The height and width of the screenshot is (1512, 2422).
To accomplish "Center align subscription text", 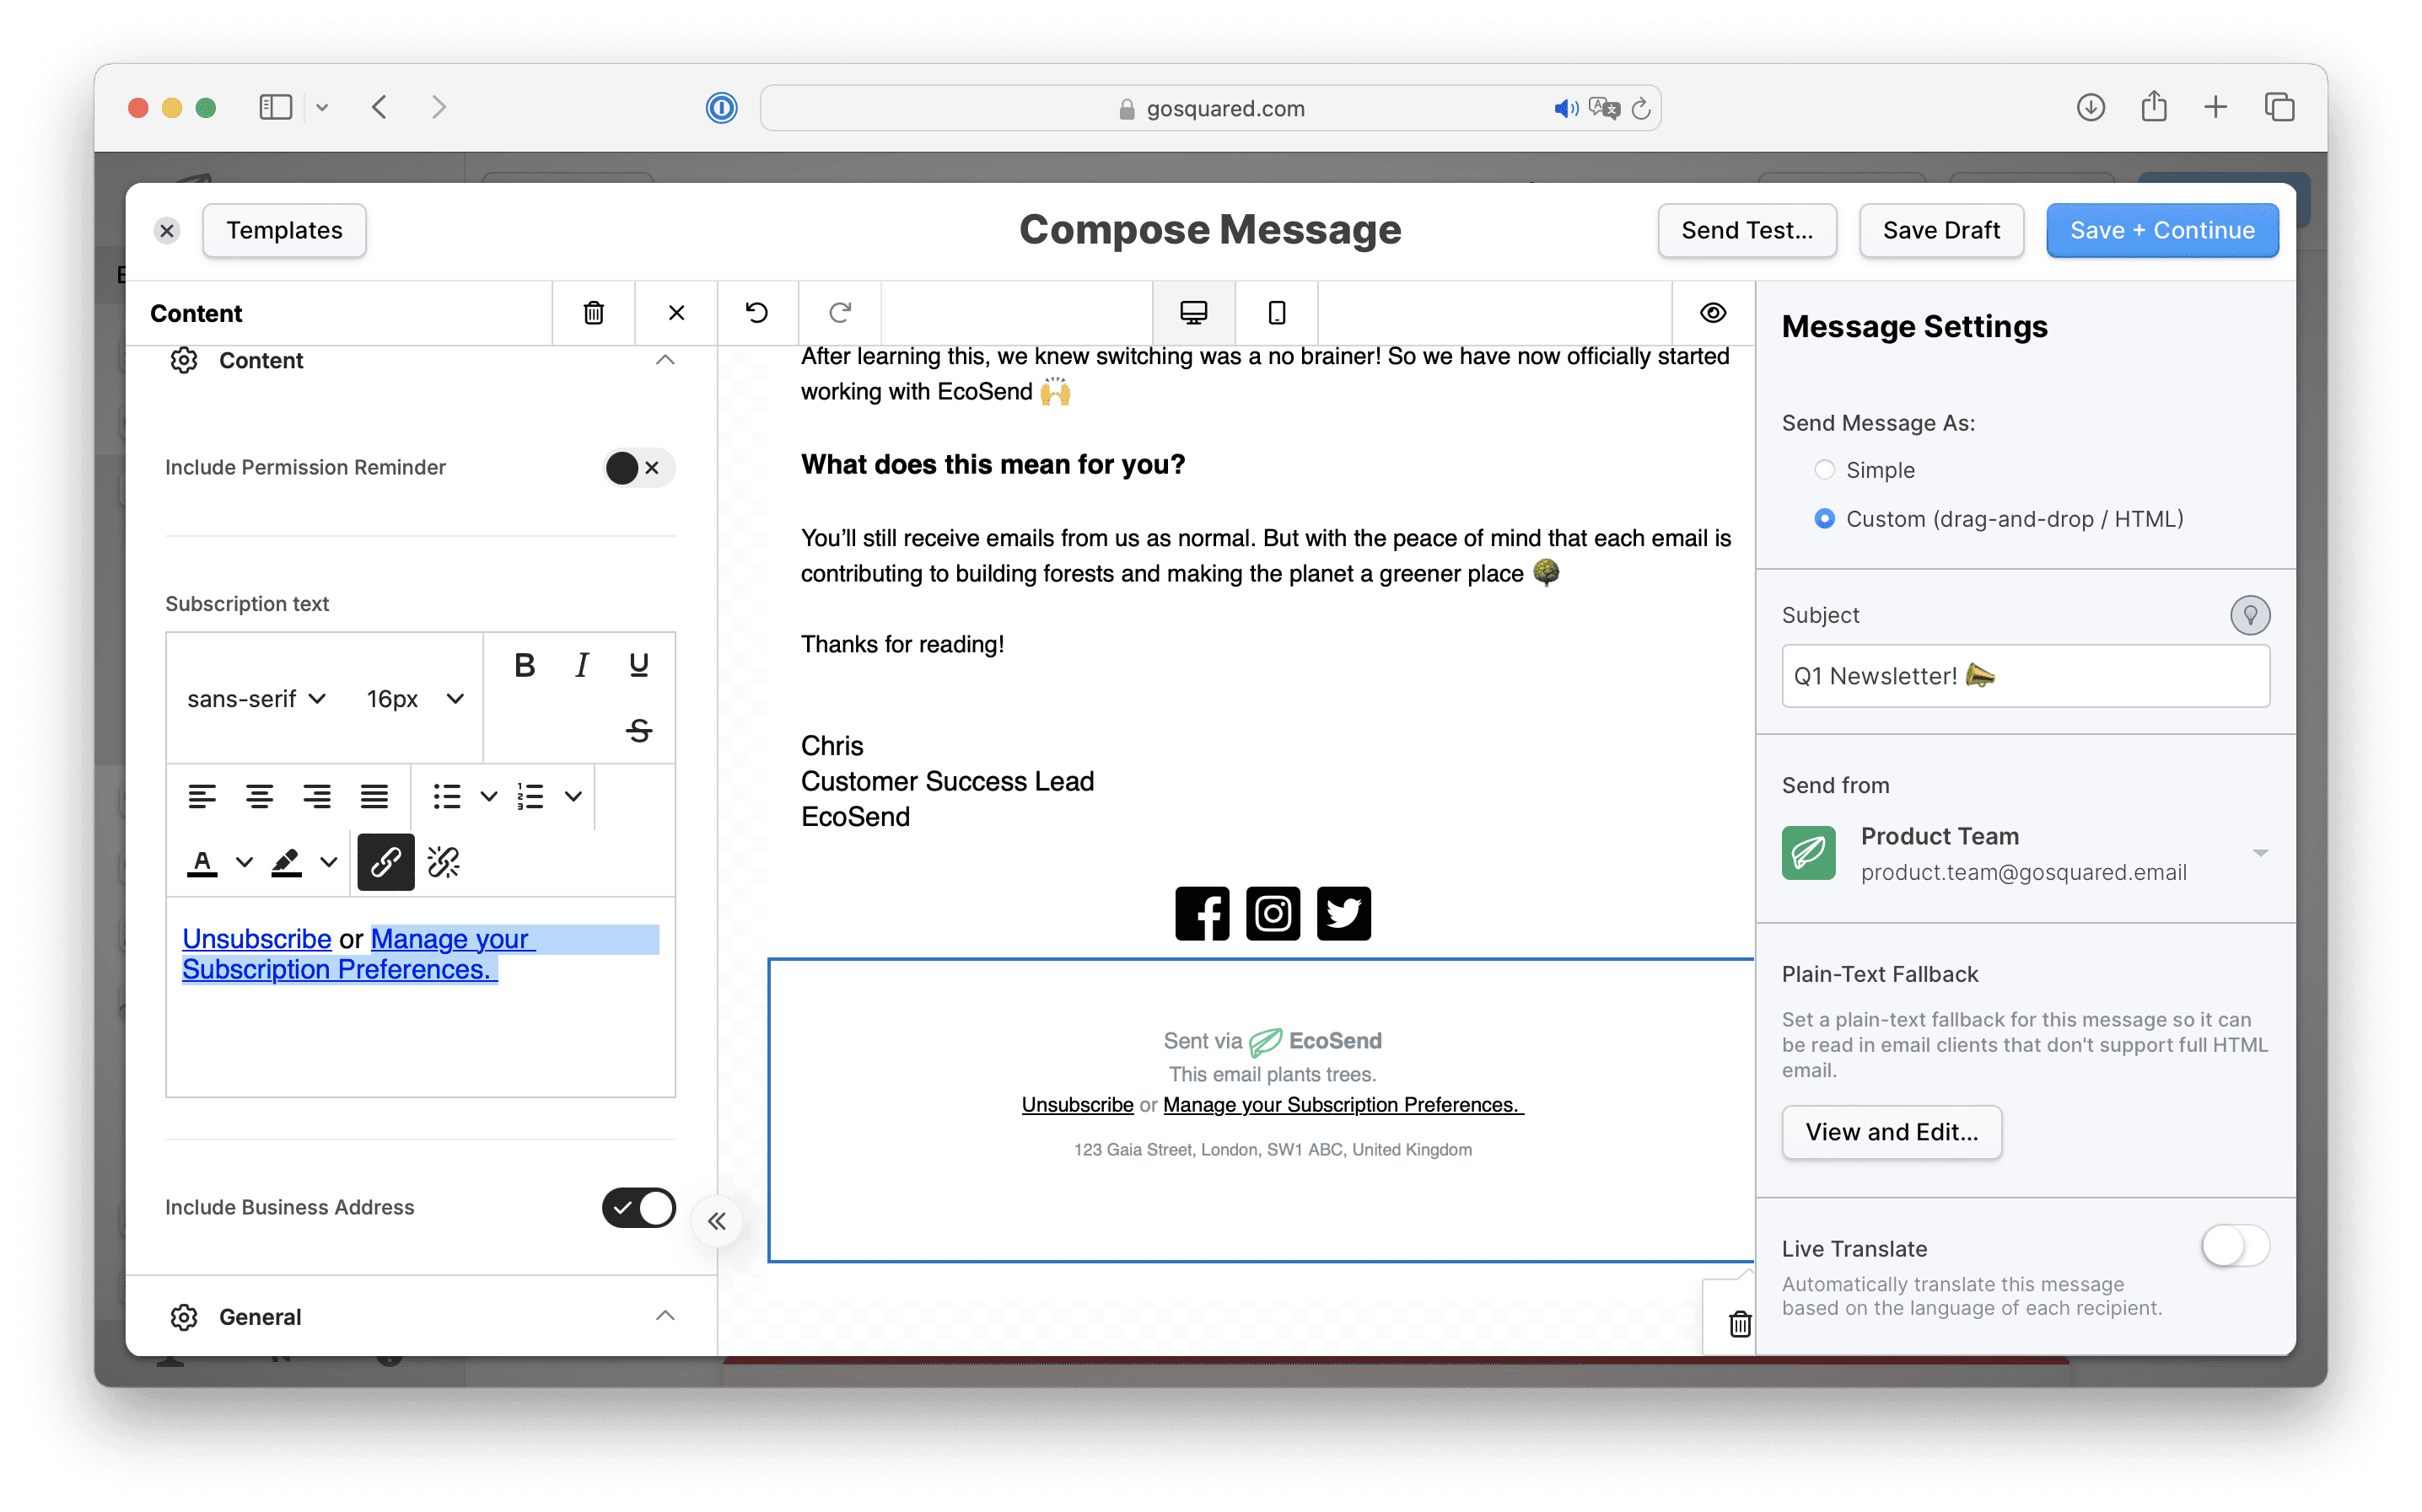I will tap(259, 797).
